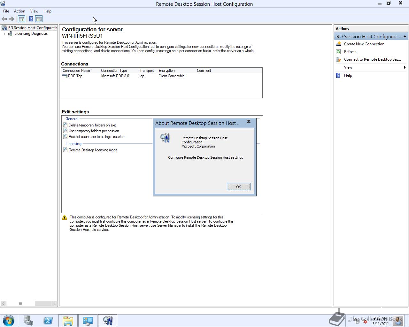Click Help in the Actions pane

tap(348, 75)
